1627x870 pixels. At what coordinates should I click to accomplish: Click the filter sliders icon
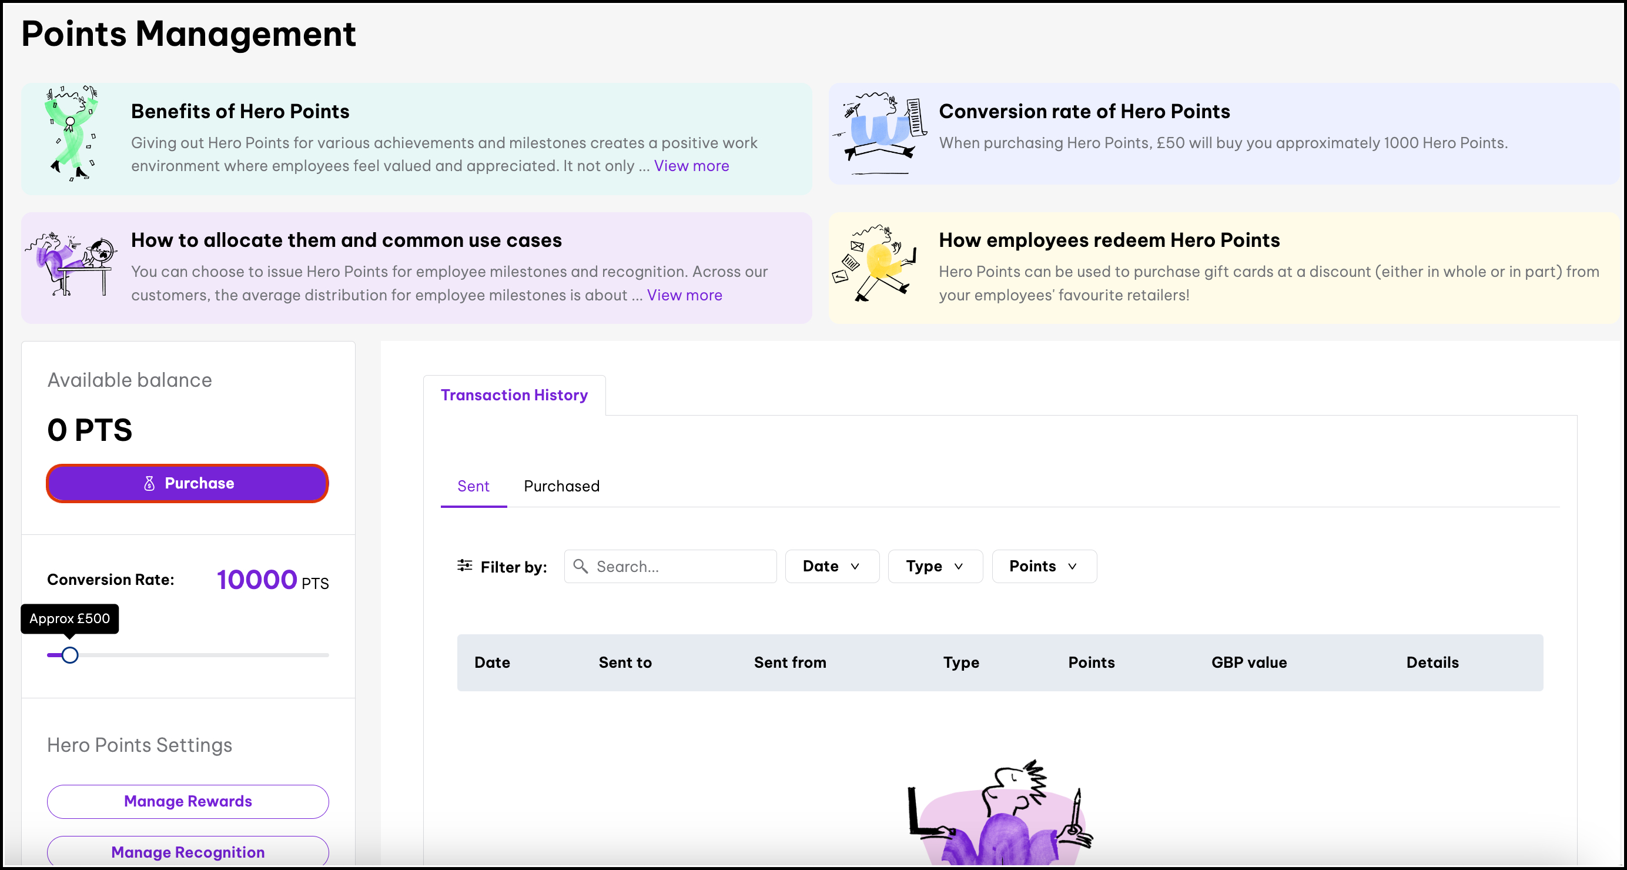464,565
